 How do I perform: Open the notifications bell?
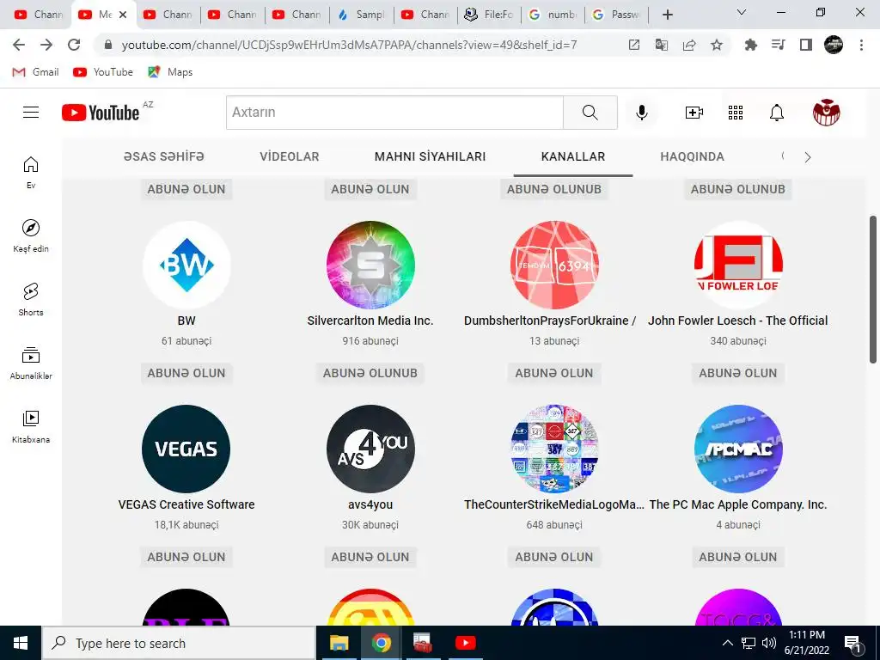click(776, 113)
